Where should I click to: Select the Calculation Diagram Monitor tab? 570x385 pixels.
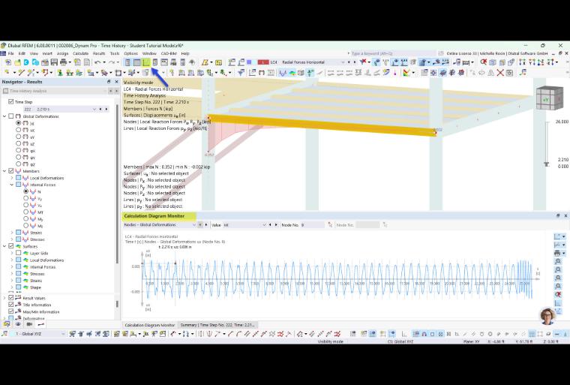pyautogui.click(x=150, y=325)
